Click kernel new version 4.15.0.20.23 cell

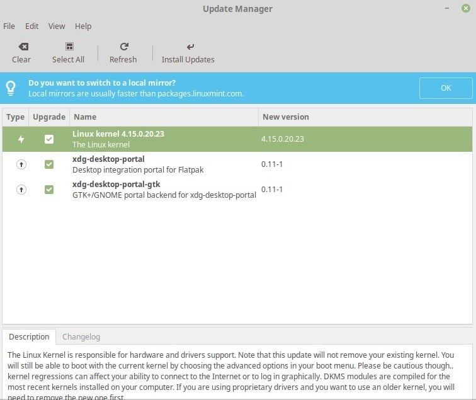(282, 139)
